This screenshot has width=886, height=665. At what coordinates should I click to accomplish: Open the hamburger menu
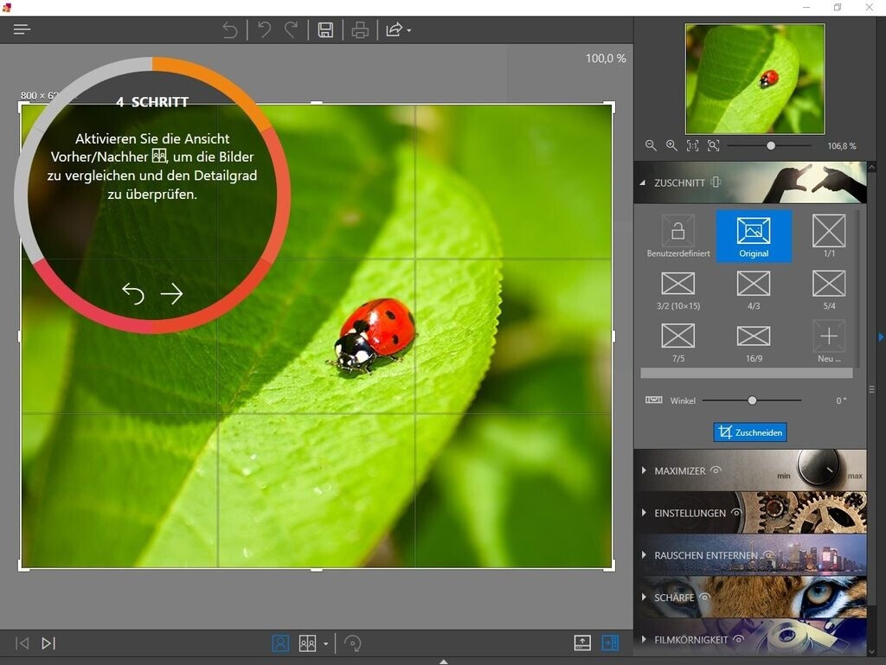coord(22,29)
